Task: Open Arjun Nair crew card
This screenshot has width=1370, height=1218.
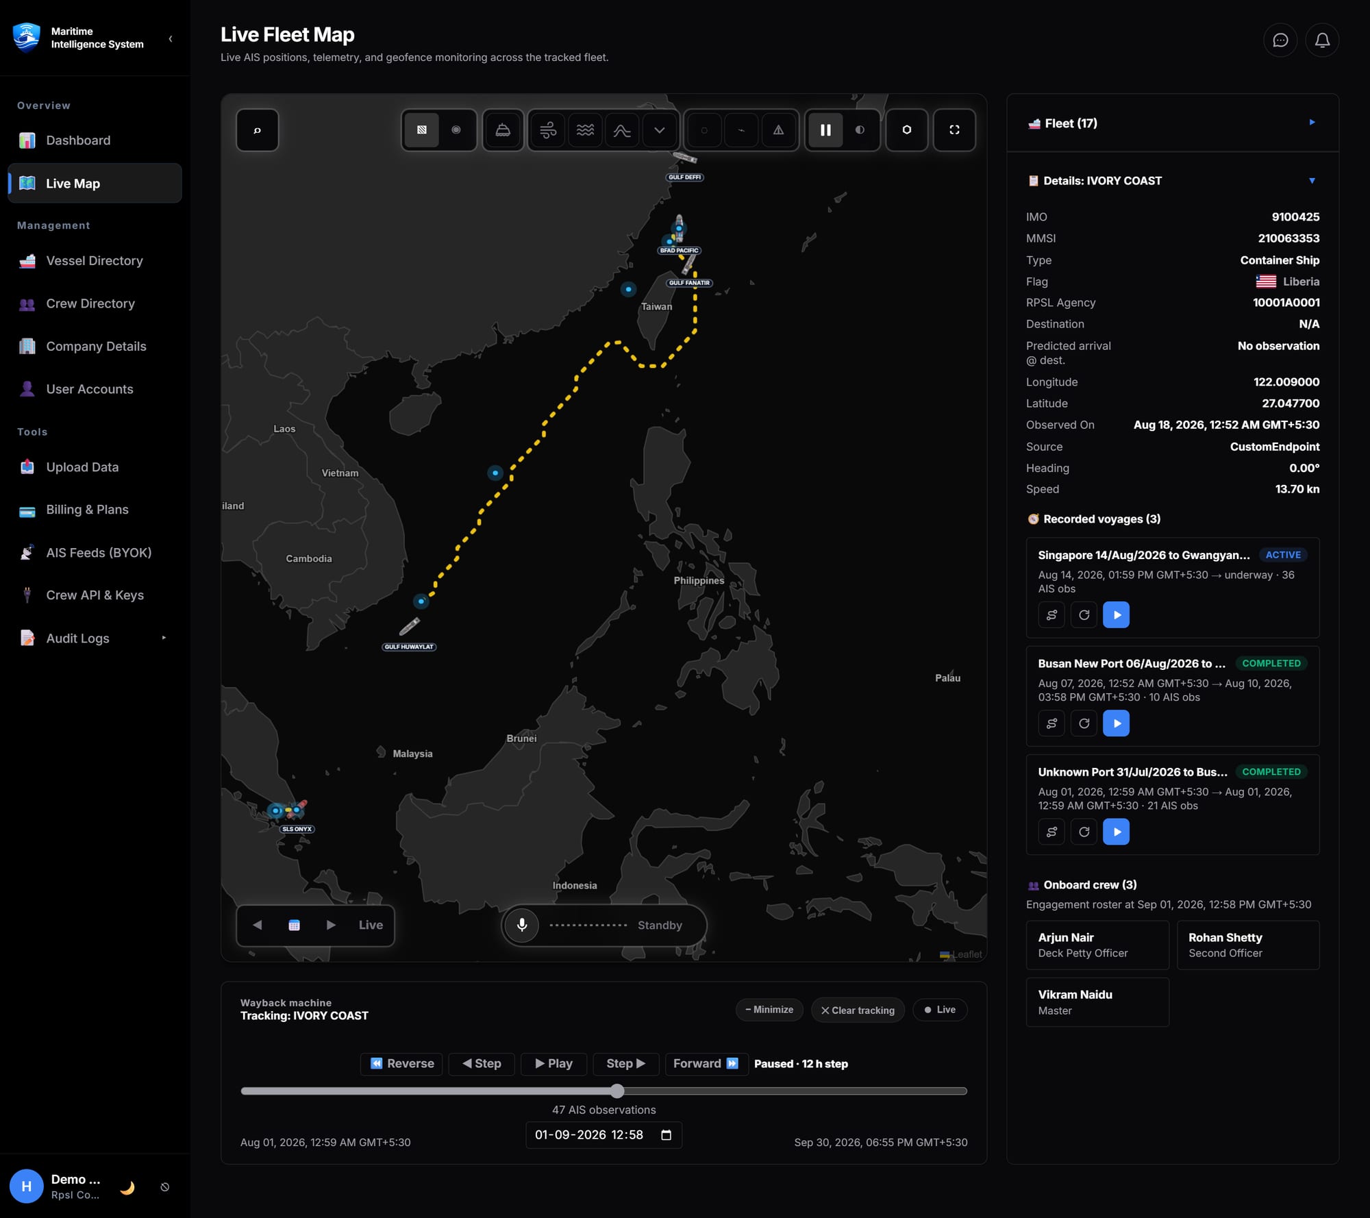Action: 1097,945
